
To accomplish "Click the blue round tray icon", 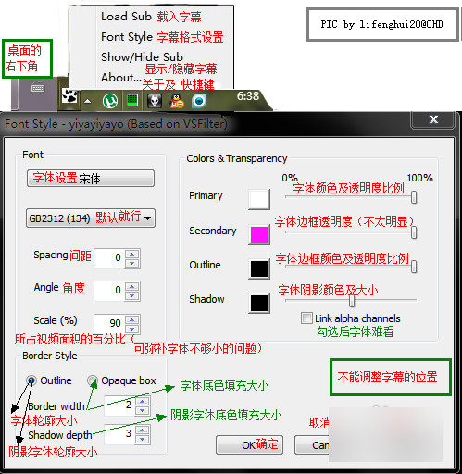I will (x=199, y=101).
